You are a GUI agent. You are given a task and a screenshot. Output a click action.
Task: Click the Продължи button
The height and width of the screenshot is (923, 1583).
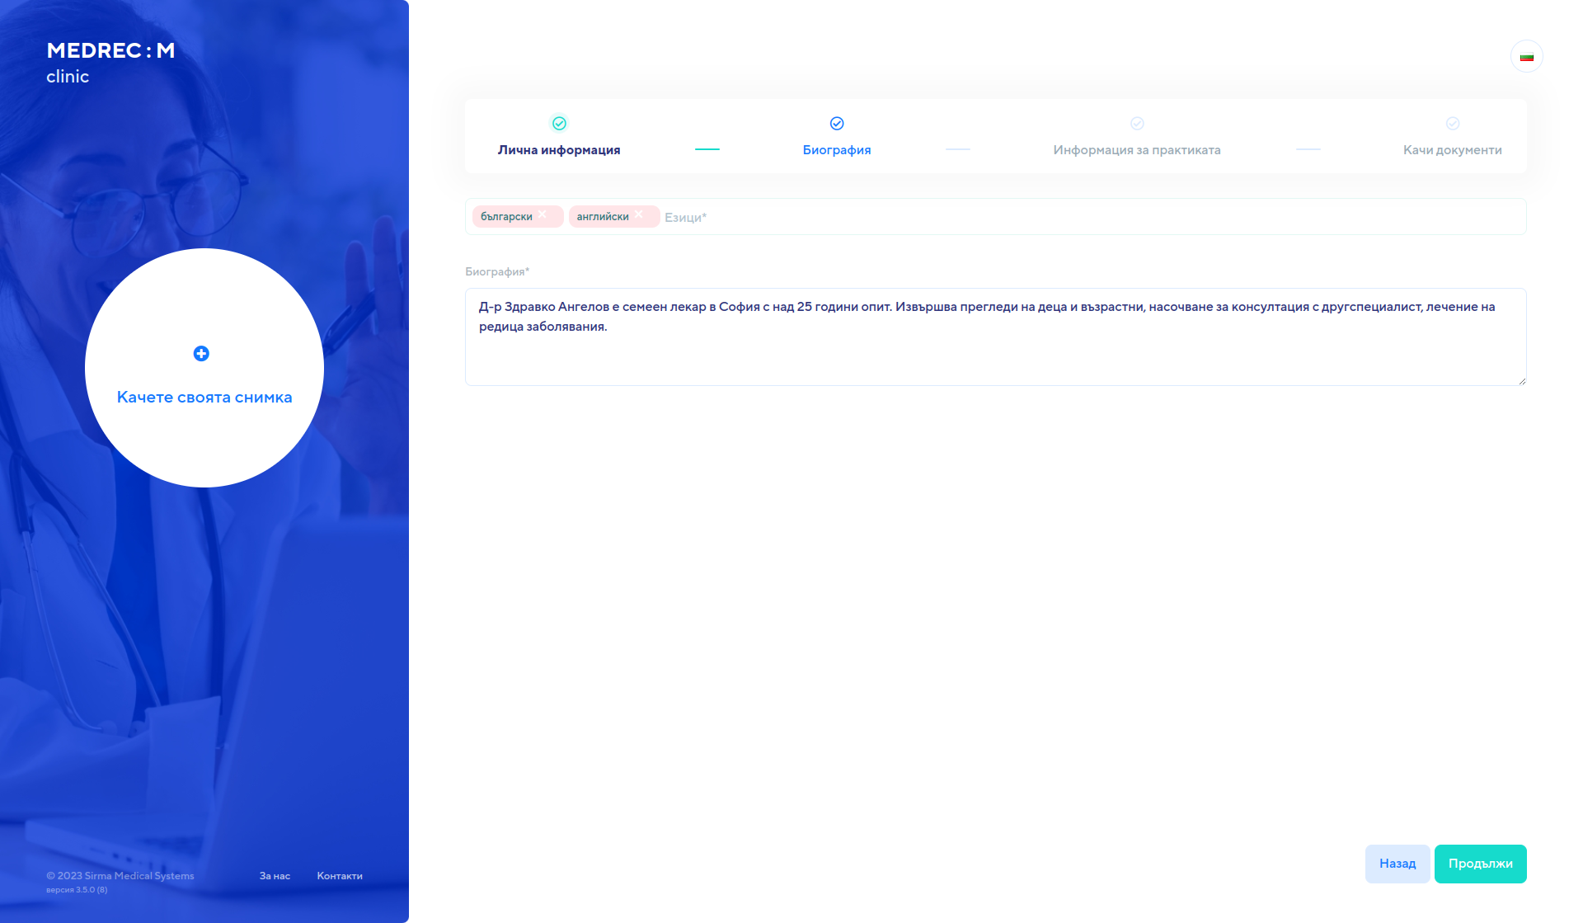point(1481,864)
